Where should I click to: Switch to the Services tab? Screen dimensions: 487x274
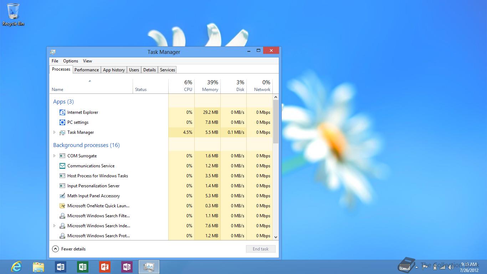pyautogui.click(x=168, y=70)
